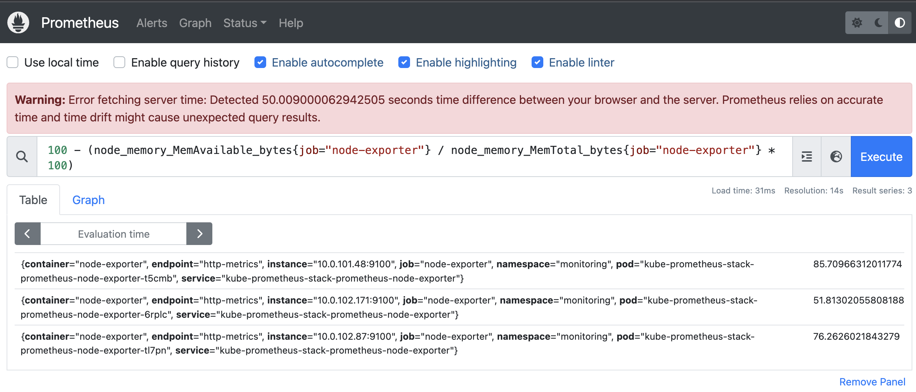Enable query history checkbox
The image size is (916, 392).
click(119, 63)
